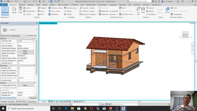This screenshot has height=111, width=197.
Task: Collapse the Câmera properties section
Action: click(34, 83)
